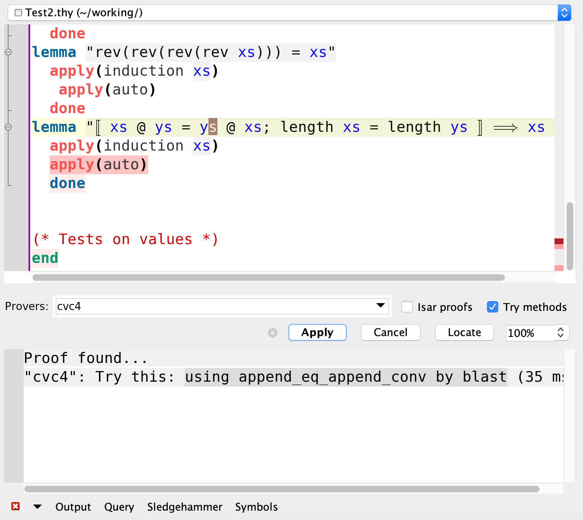583x520 pixels.
Task: Click the zoom 100% stepper arrows
Action: point(561,332)
